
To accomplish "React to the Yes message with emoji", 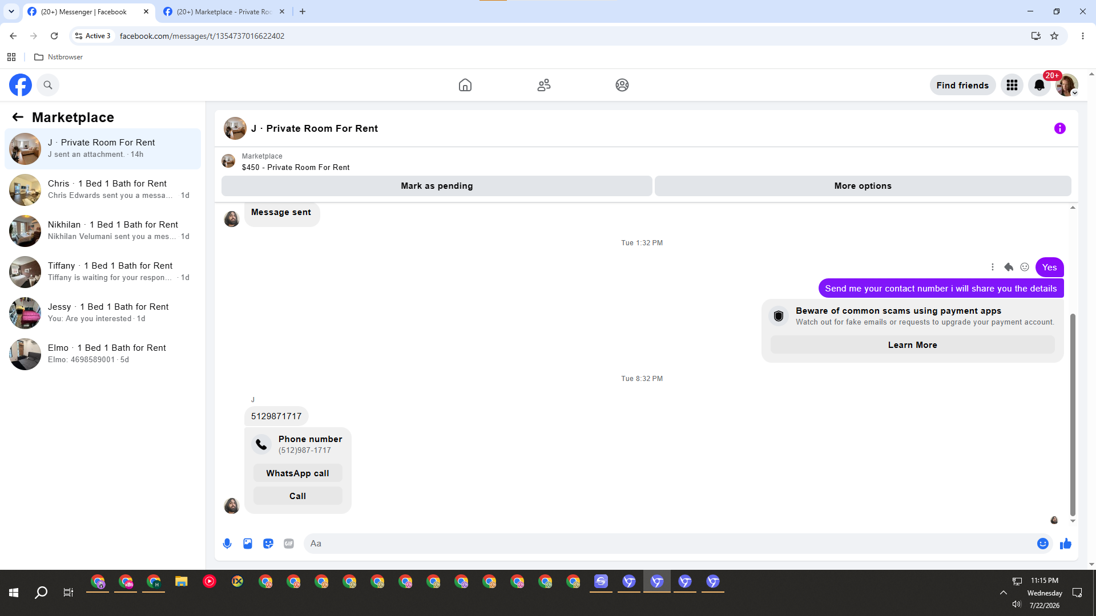I will [1025, 267].
